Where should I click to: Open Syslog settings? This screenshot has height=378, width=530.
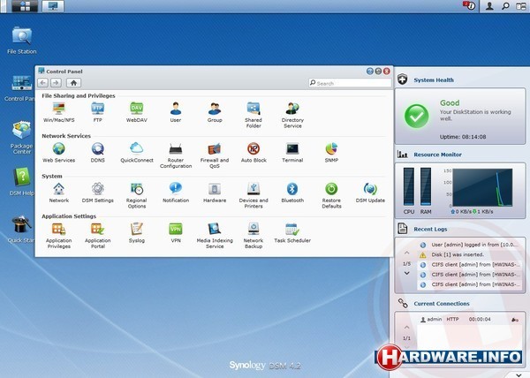[x=137, y=233]
